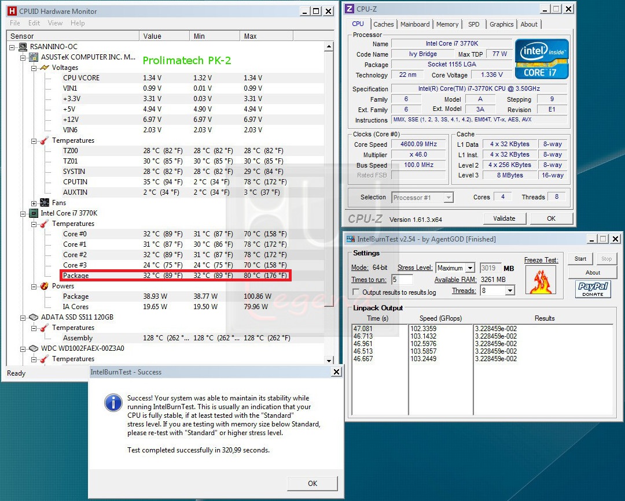Click the blue info icon in Success dialog
Screen dimensions: 625x501
pos(113,403)
